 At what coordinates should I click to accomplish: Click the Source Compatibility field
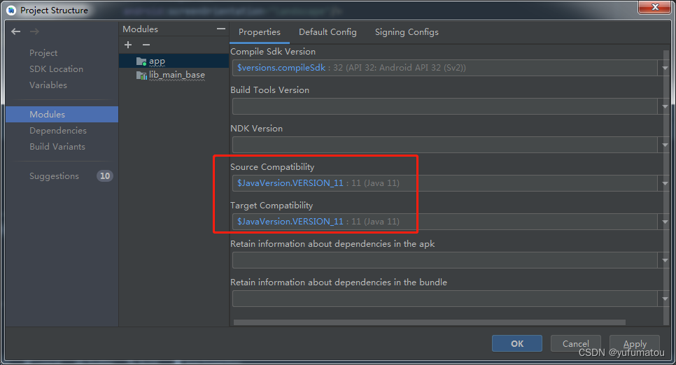point(445,183)
